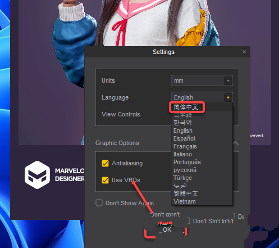Click the View Controls label
This screenshot has width=279, height=248.
point(121,114)
